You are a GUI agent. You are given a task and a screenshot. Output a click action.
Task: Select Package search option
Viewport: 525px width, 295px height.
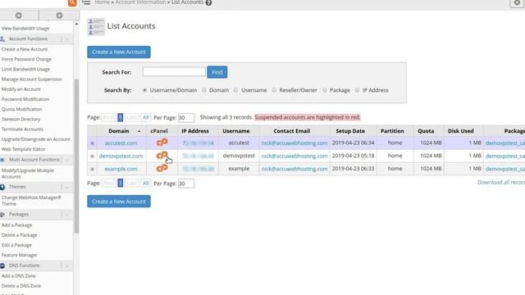325,90
